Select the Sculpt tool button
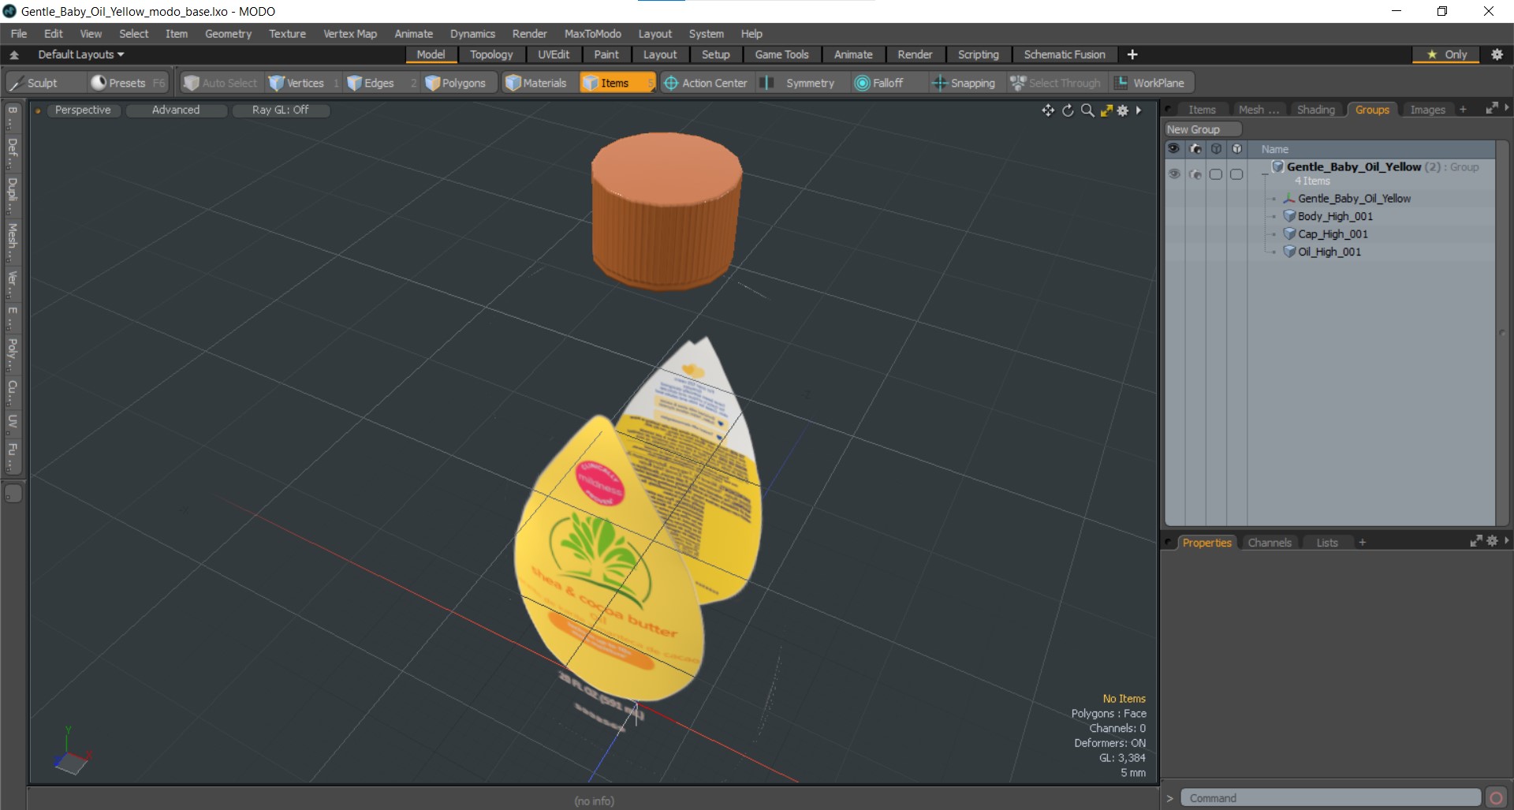The image size is (1514, 810). (x=44, y=83)
